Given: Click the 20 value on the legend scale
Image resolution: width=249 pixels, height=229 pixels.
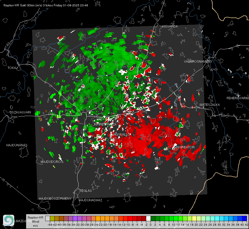Looking at the screenshot, I should tap(196, 225).
